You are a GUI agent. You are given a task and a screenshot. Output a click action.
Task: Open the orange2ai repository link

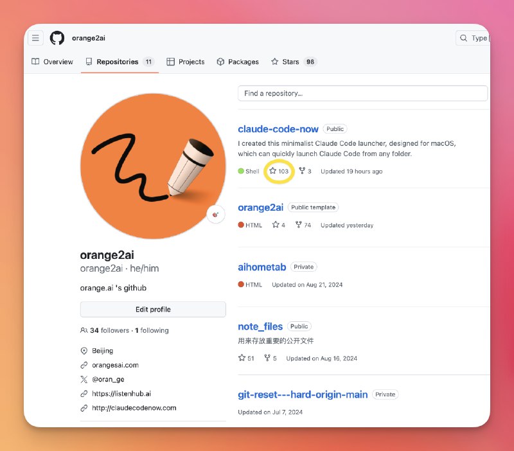click(261, 208)
